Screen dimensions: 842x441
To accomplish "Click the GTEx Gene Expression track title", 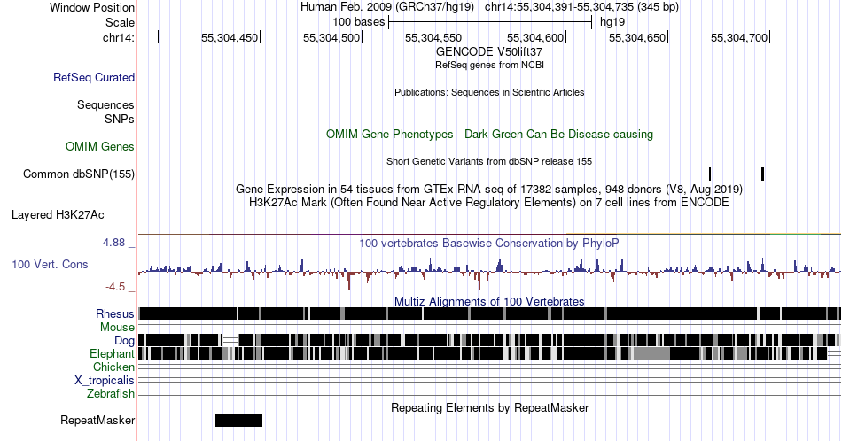I will click(x=489, y=189).
